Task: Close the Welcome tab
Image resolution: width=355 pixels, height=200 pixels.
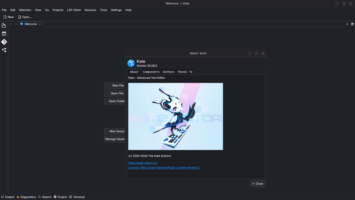Action: 40,24
